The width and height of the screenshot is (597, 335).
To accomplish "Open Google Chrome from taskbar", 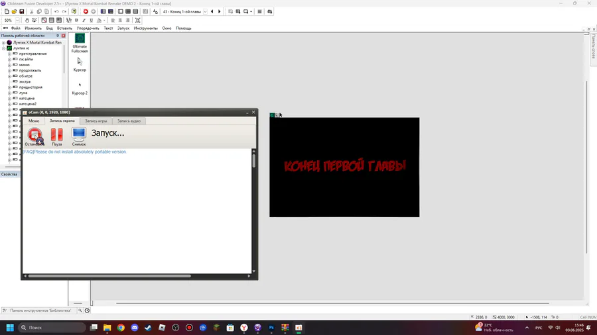I will coord(121,328).
